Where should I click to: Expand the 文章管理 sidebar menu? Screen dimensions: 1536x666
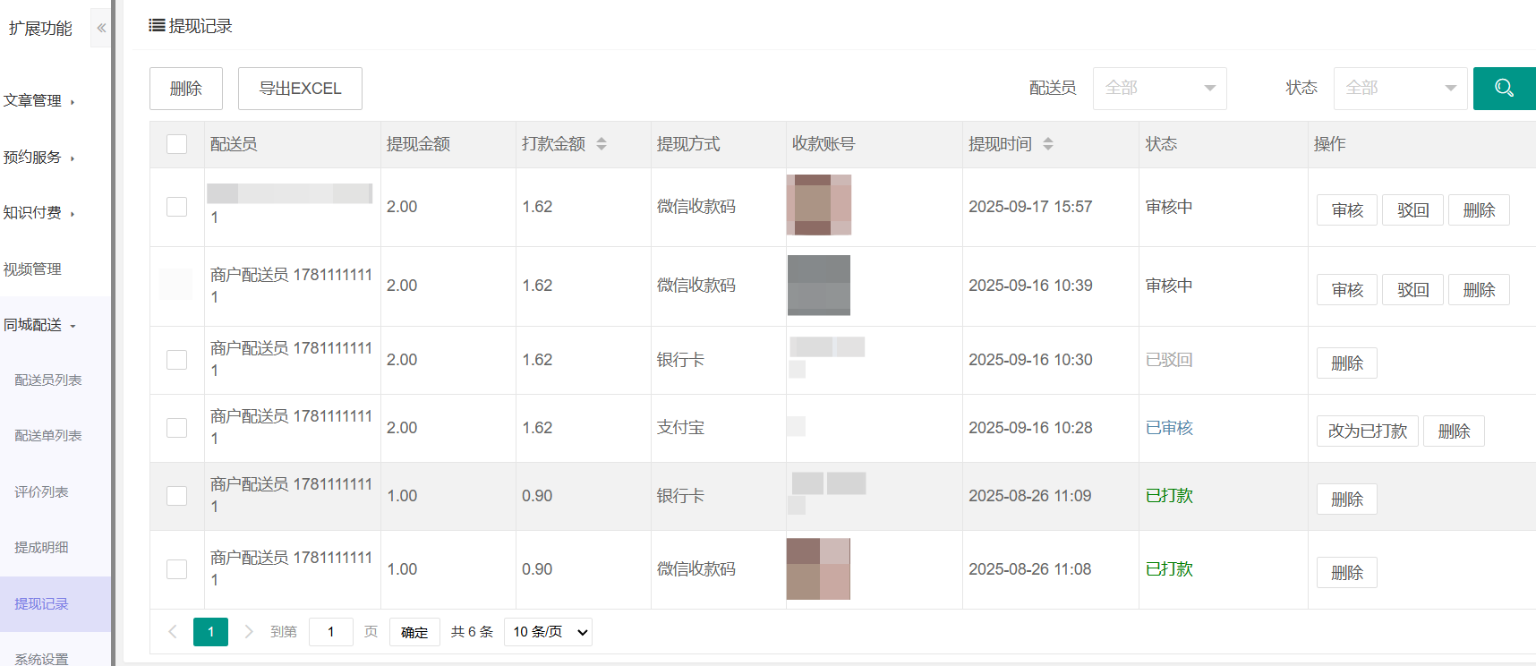(38, 101)
